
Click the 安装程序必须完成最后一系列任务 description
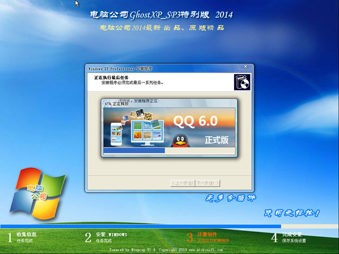[x=132, y=83]
